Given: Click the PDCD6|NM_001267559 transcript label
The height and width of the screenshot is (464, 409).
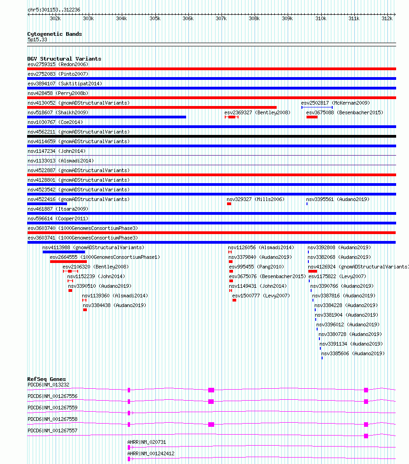Looking at the screenshot, I should point(52,408).
